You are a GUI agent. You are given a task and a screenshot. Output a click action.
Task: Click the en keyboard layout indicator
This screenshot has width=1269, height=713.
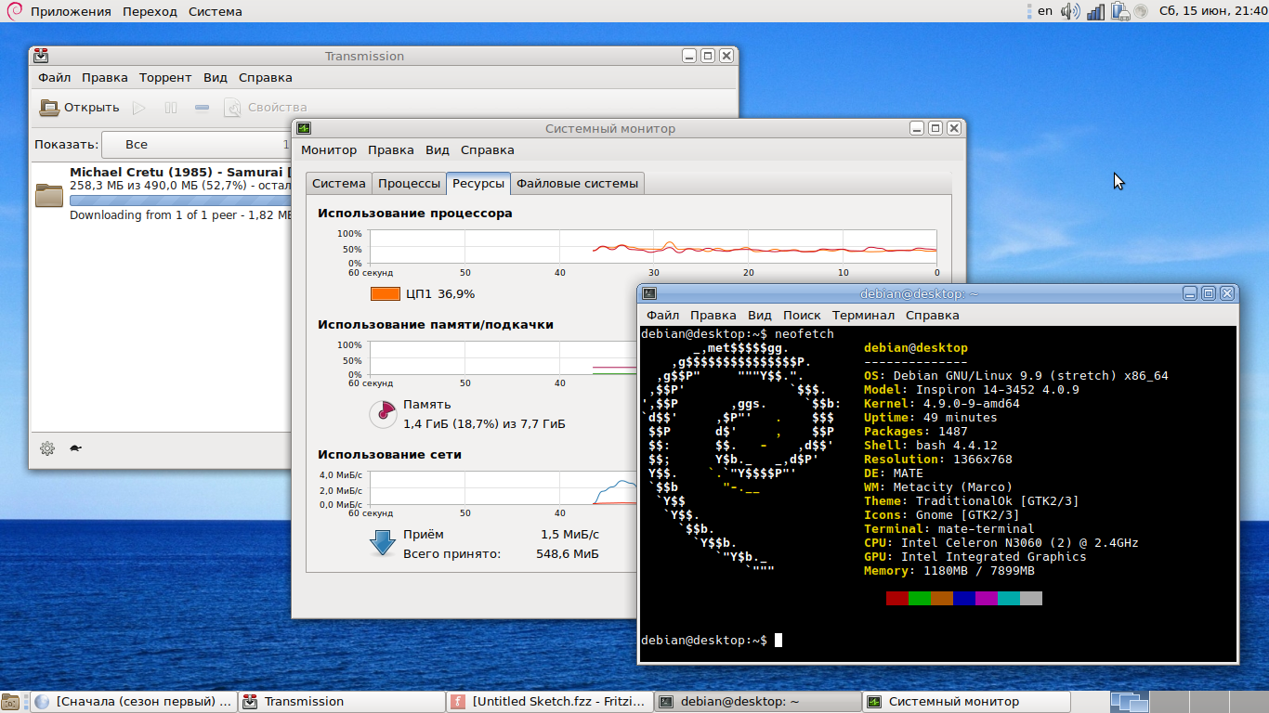click(1045, 11)
